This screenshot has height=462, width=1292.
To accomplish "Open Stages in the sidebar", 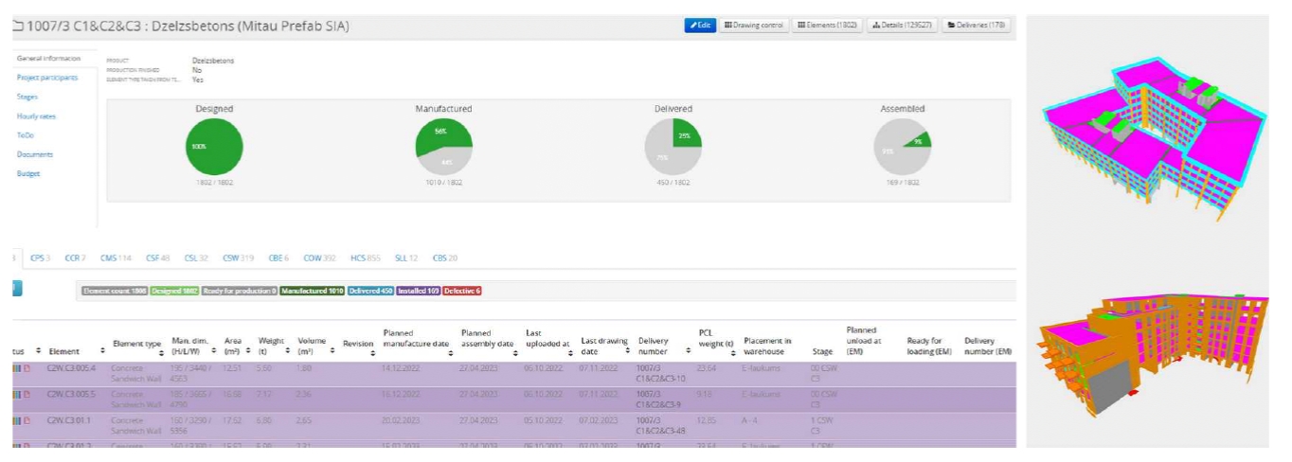I will click(27, 97).
